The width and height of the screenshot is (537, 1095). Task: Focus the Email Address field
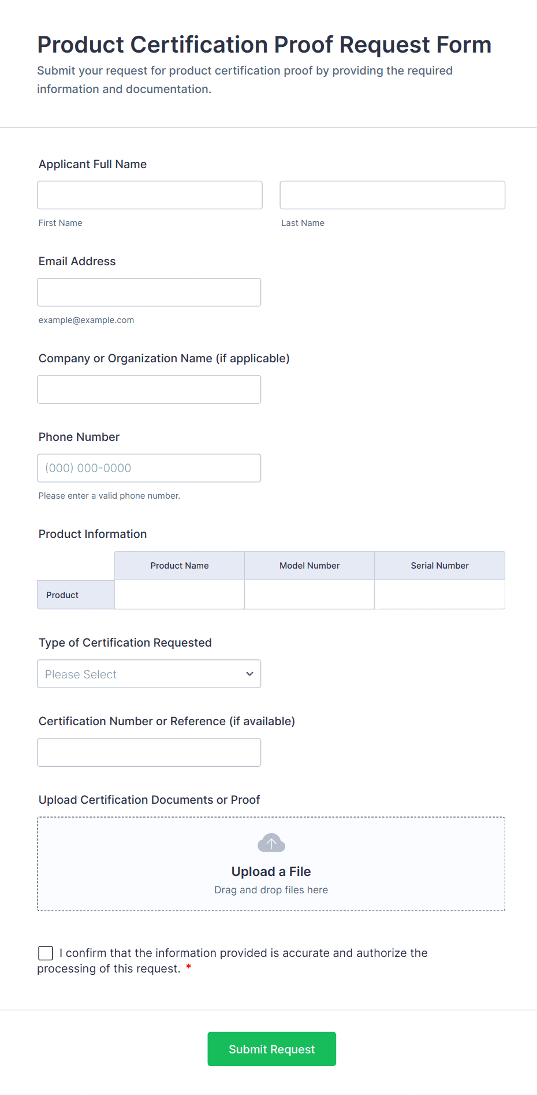point(149,292)
